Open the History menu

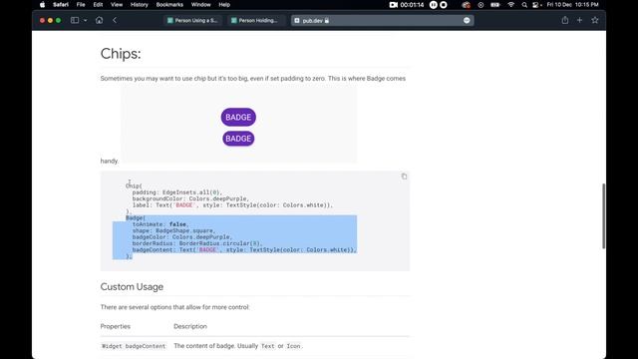140,5
